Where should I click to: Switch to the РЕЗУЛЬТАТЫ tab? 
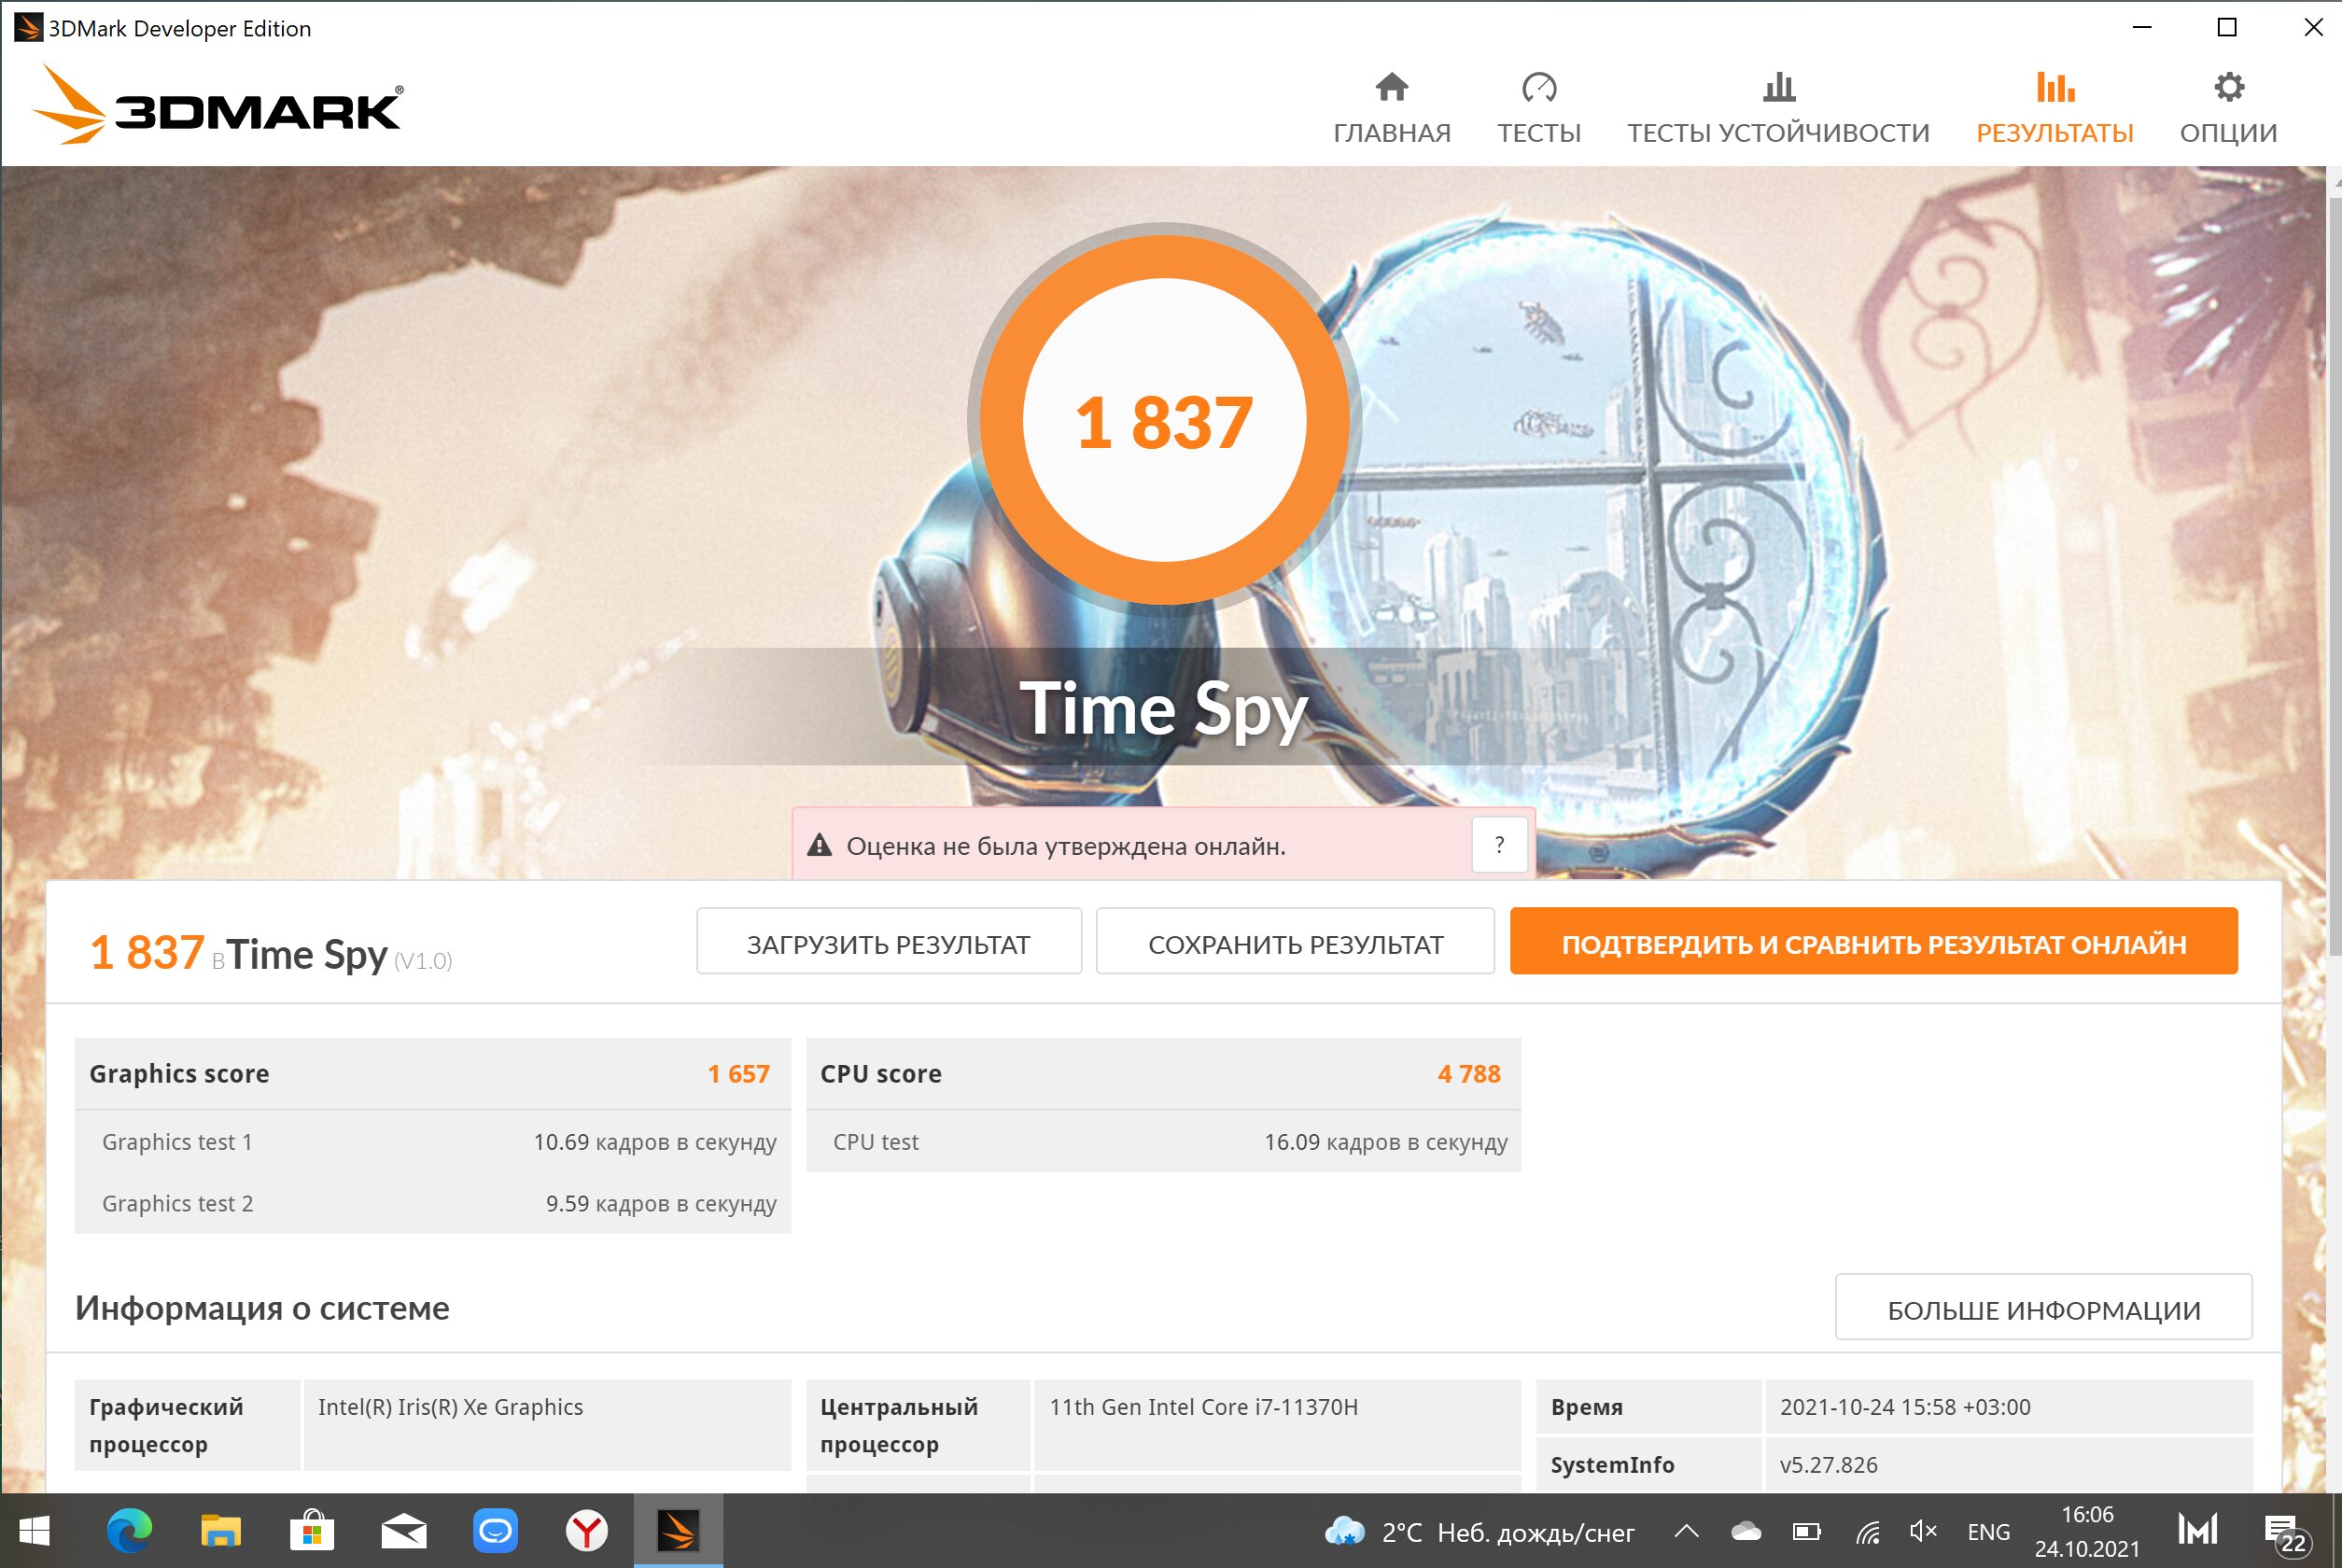[x=2054, y=108]
